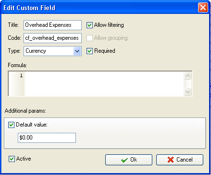Toggle the Allow grouping checkbox
Screen dimensions: 211x175
[89, 38]
